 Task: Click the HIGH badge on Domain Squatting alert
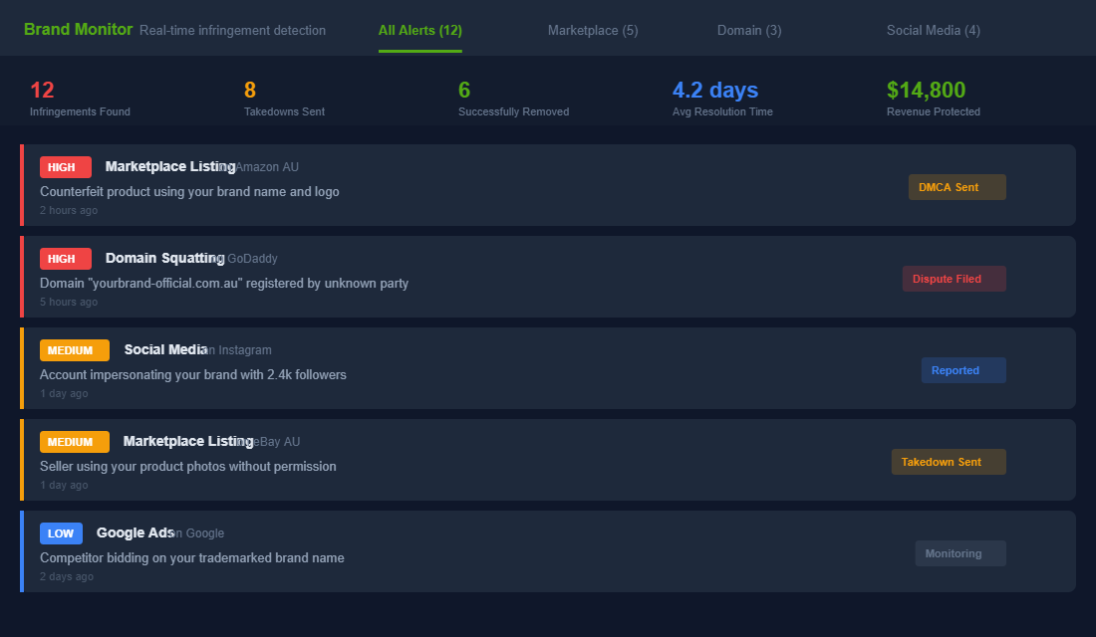65,258
